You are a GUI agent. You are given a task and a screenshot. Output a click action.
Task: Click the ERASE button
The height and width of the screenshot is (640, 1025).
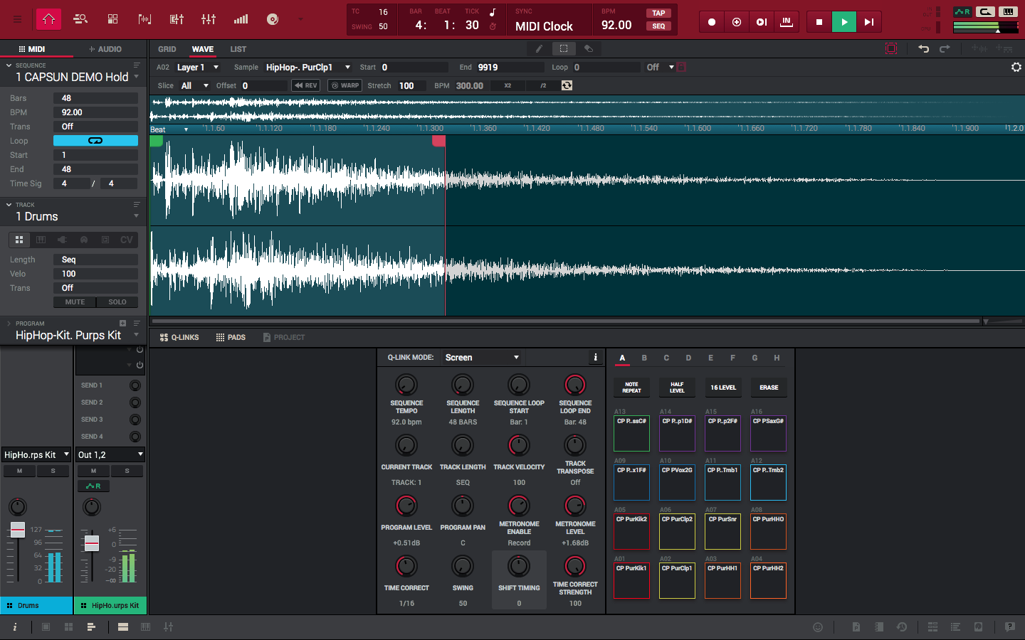(x=769, y=388)
